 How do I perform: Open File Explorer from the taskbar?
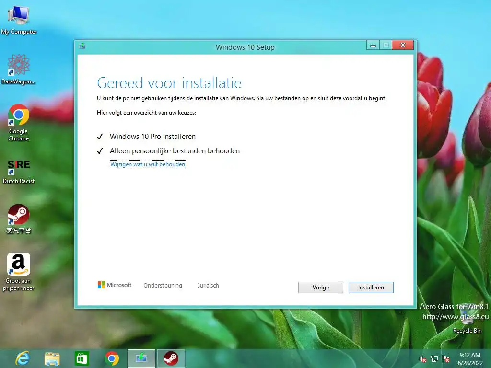tap(52, 358)
